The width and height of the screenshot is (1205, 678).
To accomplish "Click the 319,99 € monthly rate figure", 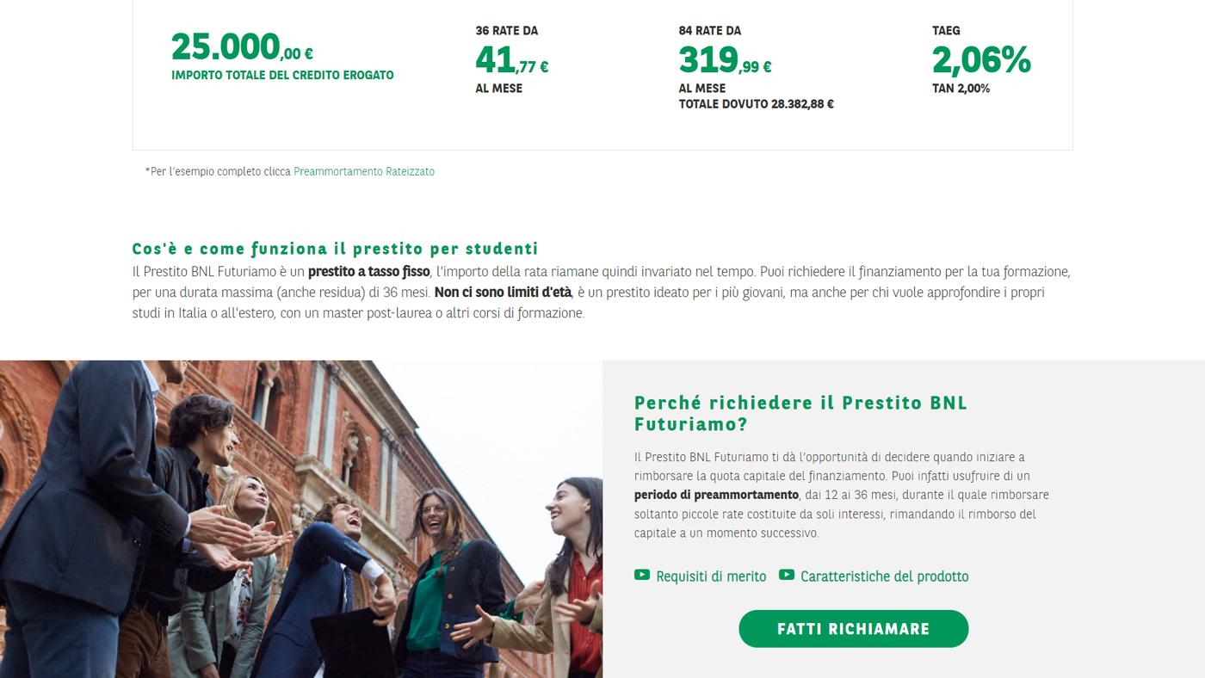I will pyautogui.click(x=725, y=61).
